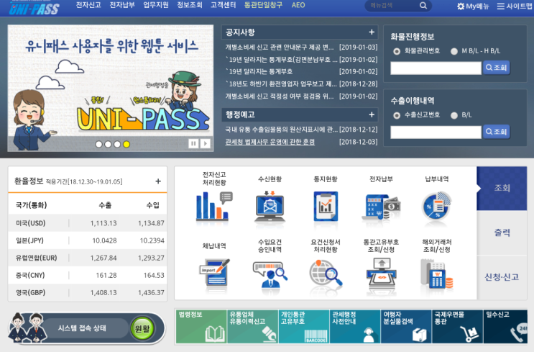534x352 pixels.
Task: Open notice 개별소비세 신고 관련 안내문구
Action: 280,47
